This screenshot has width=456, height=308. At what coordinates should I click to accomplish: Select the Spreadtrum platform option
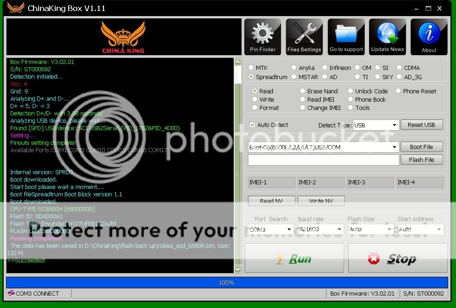click(251, 77)
